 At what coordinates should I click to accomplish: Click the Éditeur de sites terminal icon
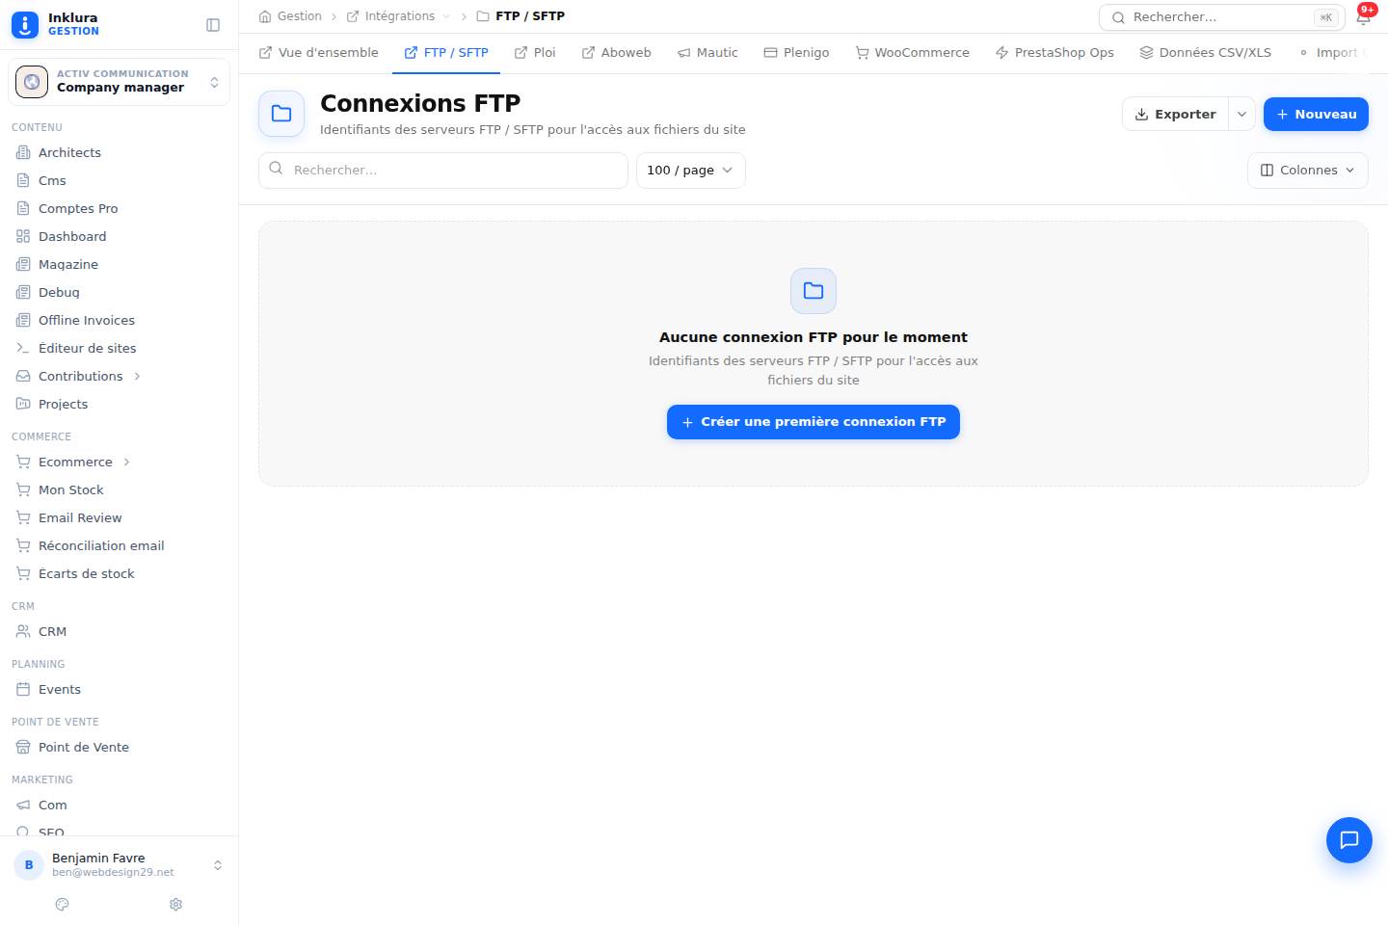(23, 348)
